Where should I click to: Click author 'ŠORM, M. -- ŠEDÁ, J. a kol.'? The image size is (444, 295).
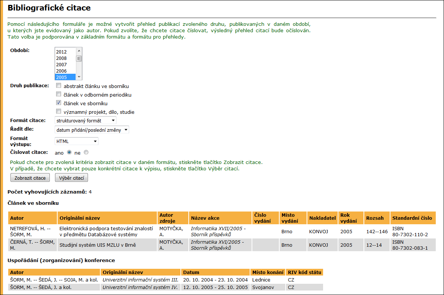coord(54,287)
